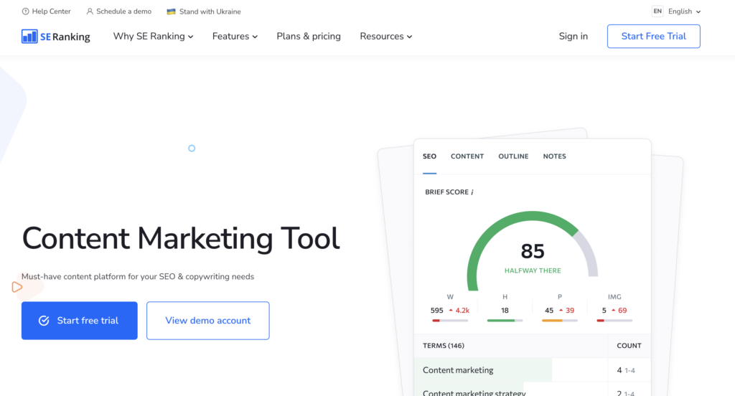Click the COUNT column header

pyautogui.click(x=629, y=346)
